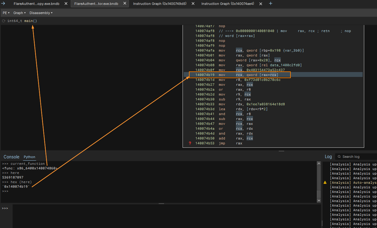
Task: Click the red question mark at jmp rax
Action: [190, 143]
